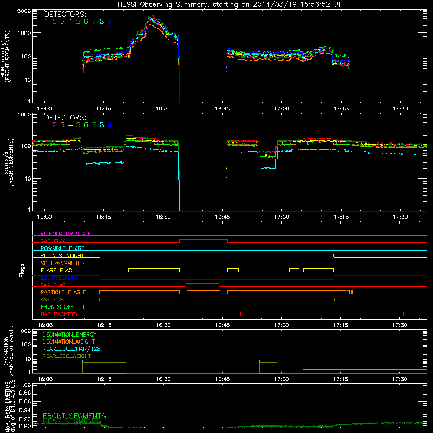Select red detector 1 in rear segments legend
The image size is (433, 433).
[47, 125]
